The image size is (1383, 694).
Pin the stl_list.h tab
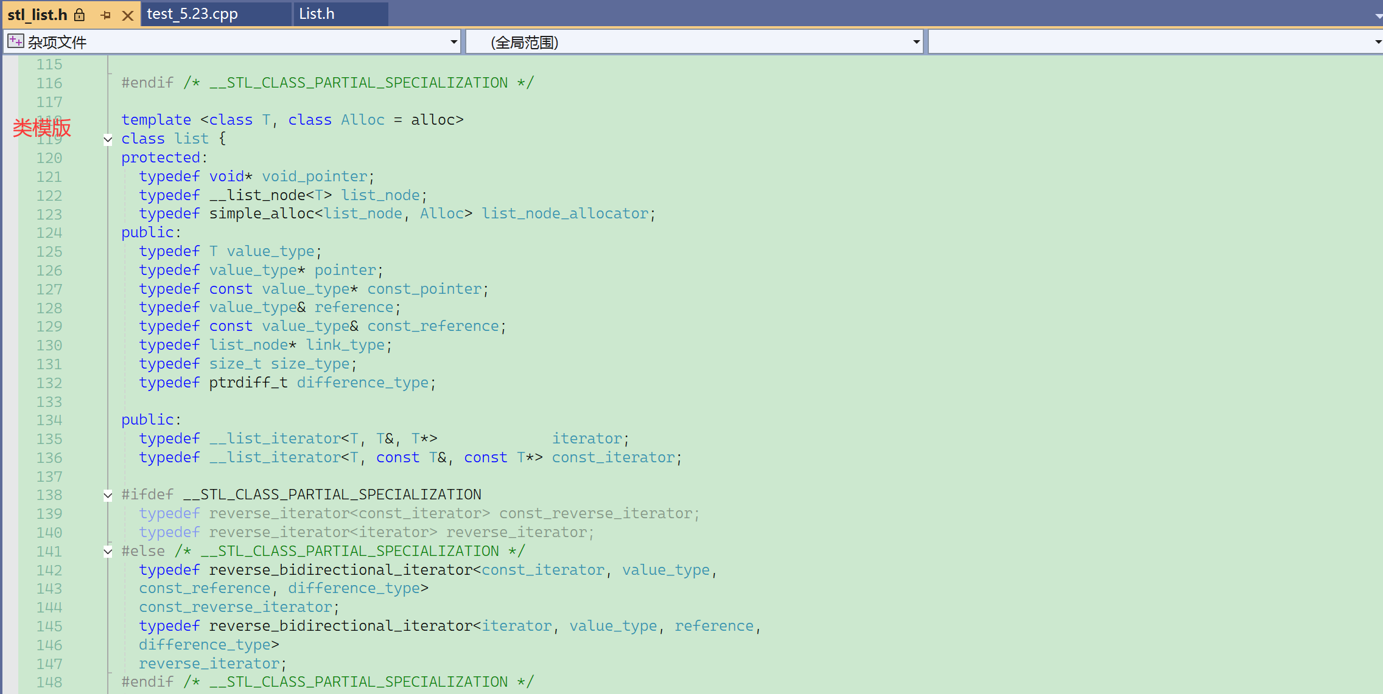106,15
